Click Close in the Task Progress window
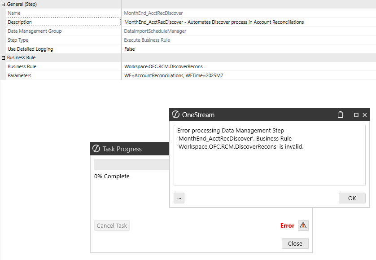Viewport: 376px width, 260px height. (x=295, y=243)
